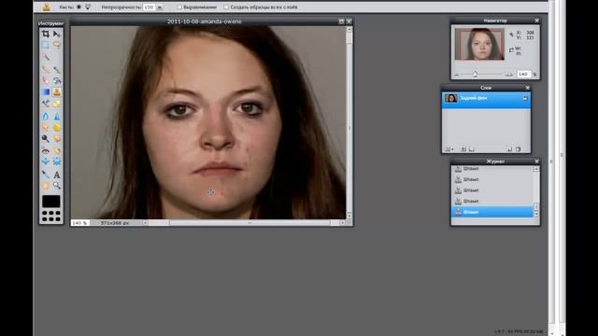598x336 pixels.
Task: Click history panel scroll down arrow
Action: tap(536, 215)
